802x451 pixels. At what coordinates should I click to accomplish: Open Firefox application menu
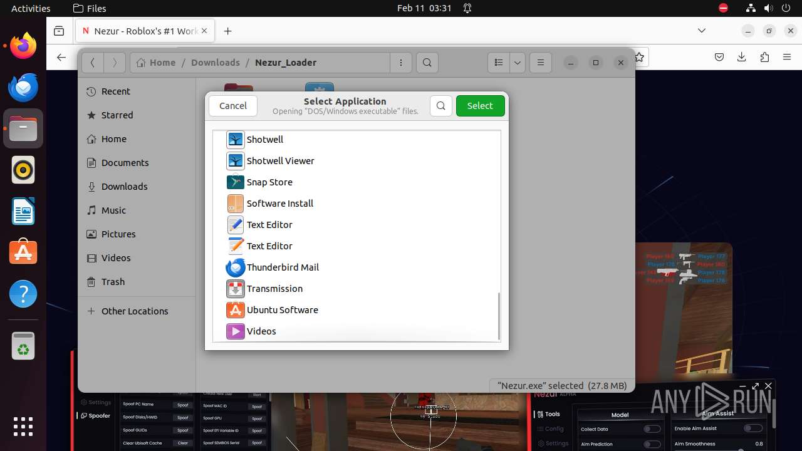(787, 57)
